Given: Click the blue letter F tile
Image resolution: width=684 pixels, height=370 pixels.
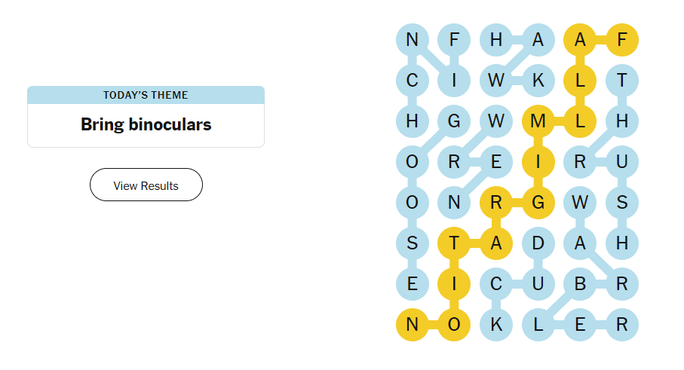Looking at the screenshot, I should coord(454,39).
